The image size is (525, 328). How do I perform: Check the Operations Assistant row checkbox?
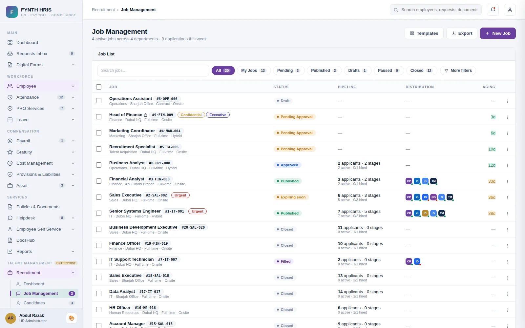coord(99,101)
